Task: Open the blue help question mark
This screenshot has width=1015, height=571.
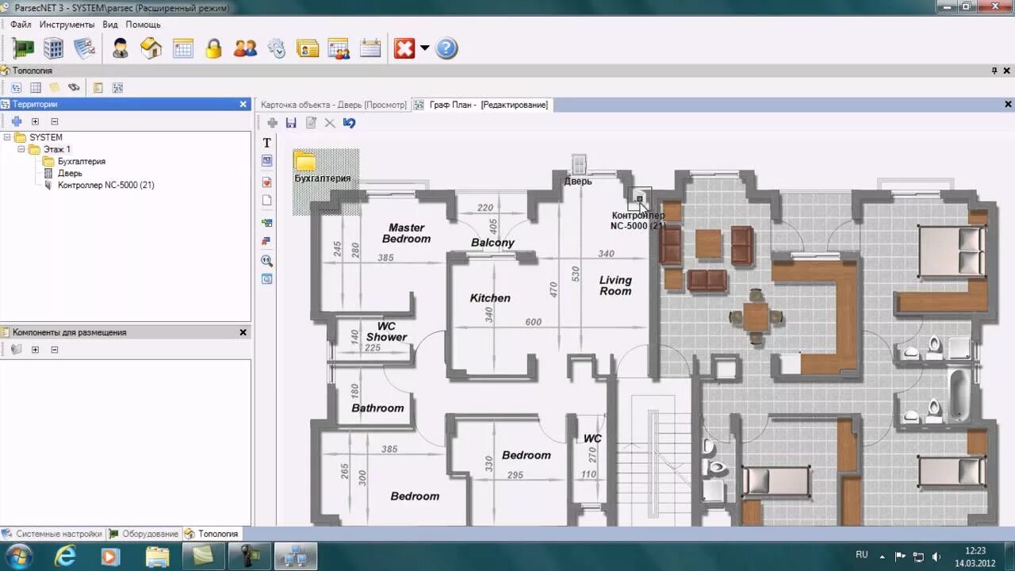Action: pyautogui.click(x=446, y=48)
